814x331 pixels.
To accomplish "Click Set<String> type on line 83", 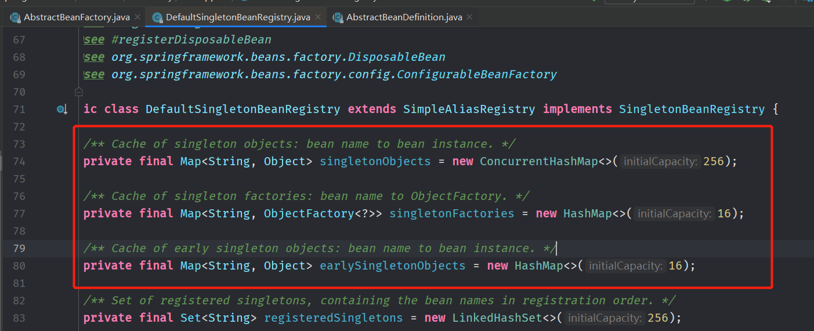I will click(219, 318).
